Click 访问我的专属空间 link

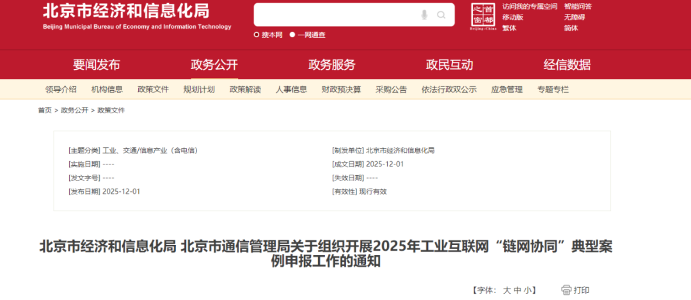(x=530, y=6)
